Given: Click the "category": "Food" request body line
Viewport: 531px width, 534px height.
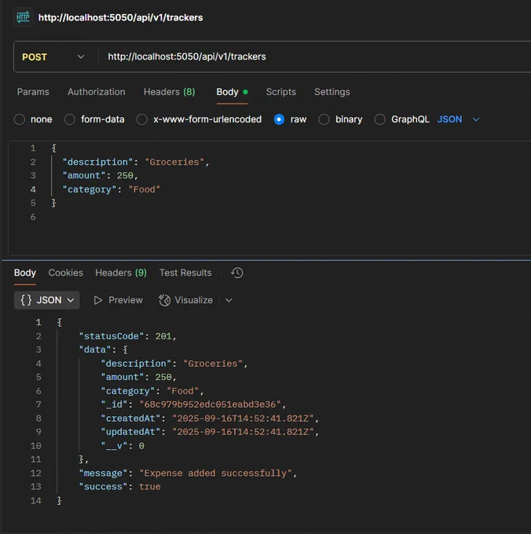Looking at the screenshot, I should point(111,189).
